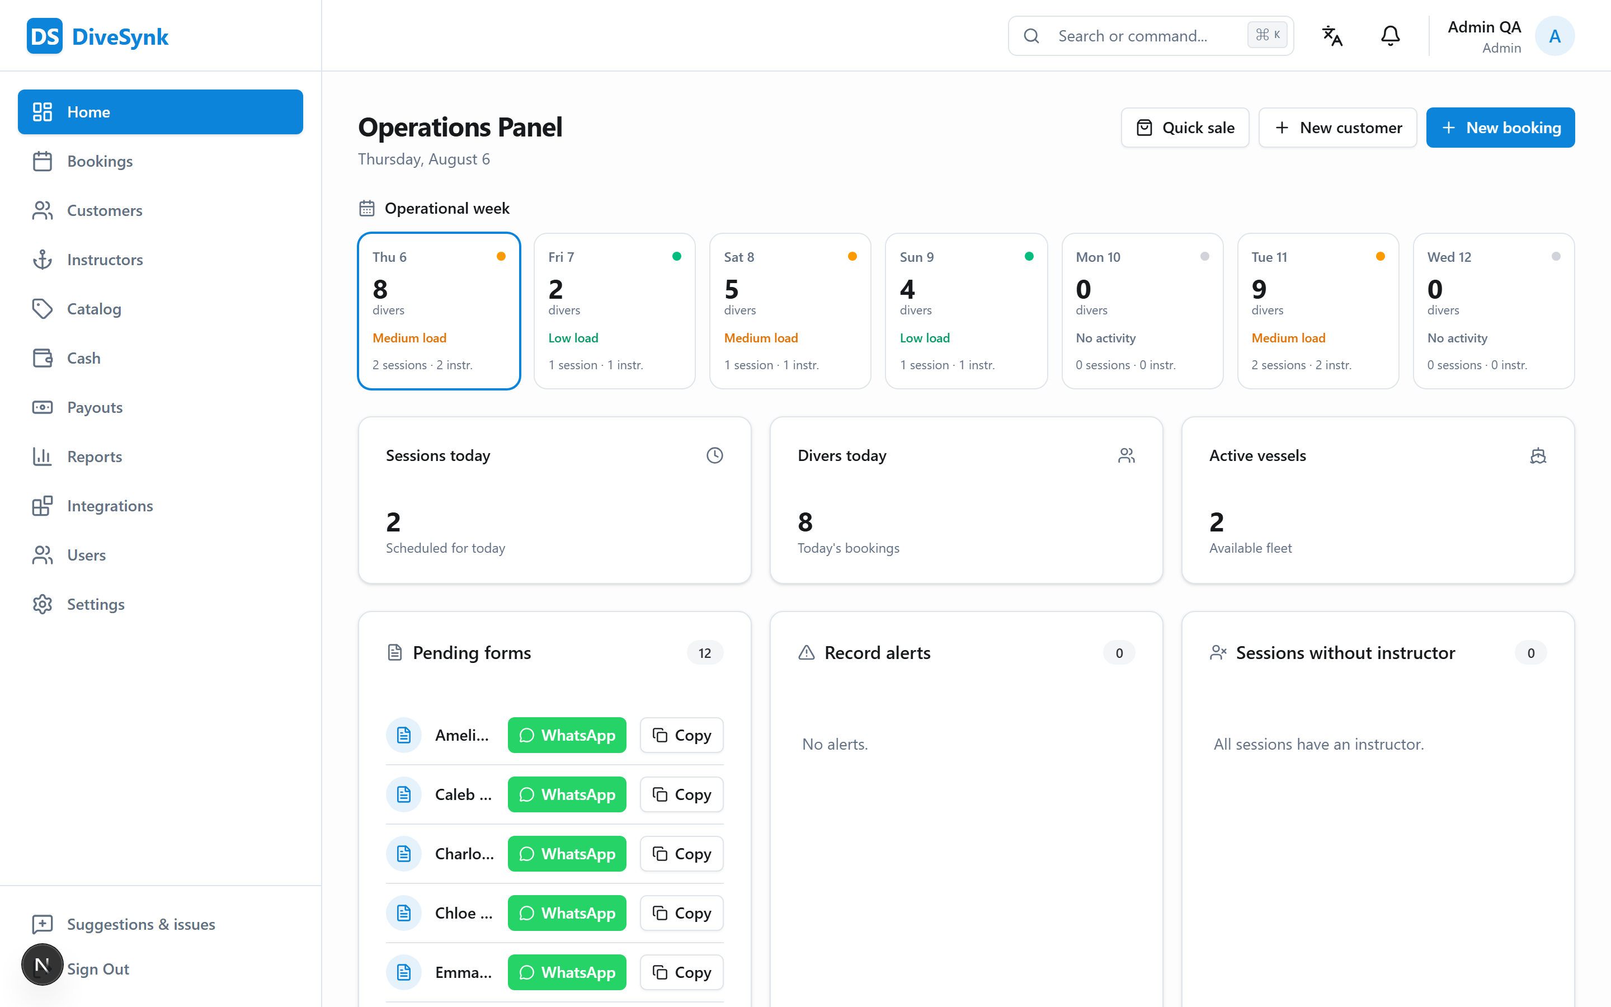Screen dimensions: 1611x1007
Task: Click the Operational week calendar icon
Action: click(367, 209)
